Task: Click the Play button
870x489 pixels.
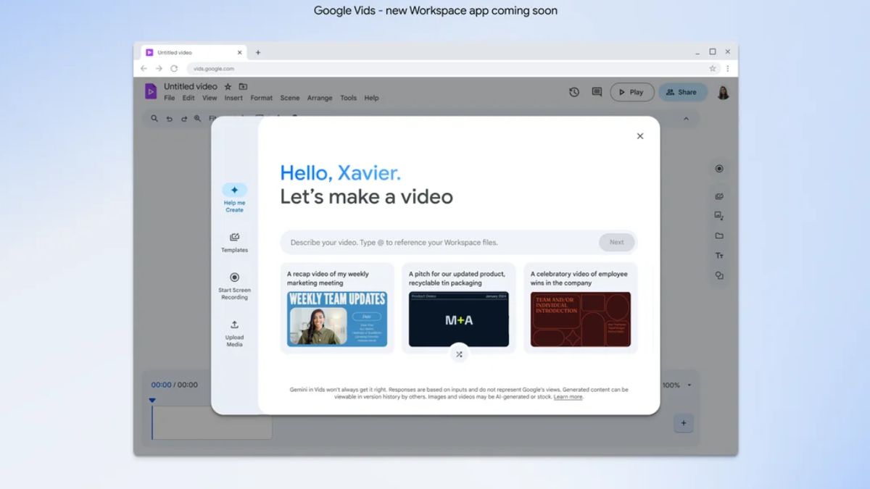Action: pos(632,92)
